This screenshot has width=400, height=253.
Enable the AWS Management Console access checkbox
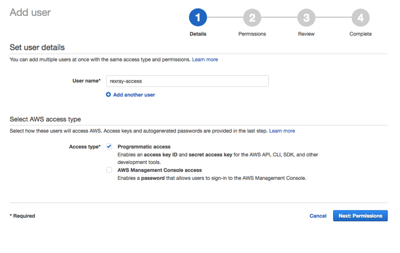pos(109,170)
